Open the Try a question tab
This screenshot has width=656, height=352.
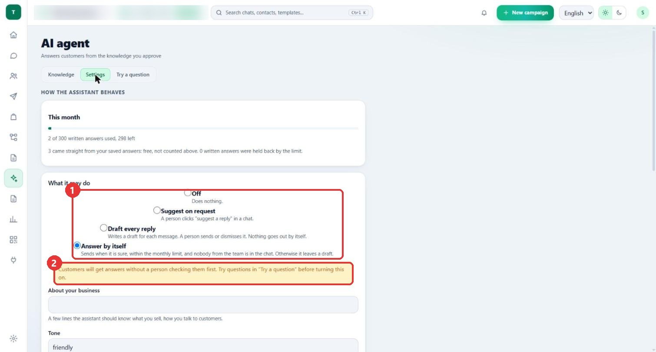click(x=133, y=75)
